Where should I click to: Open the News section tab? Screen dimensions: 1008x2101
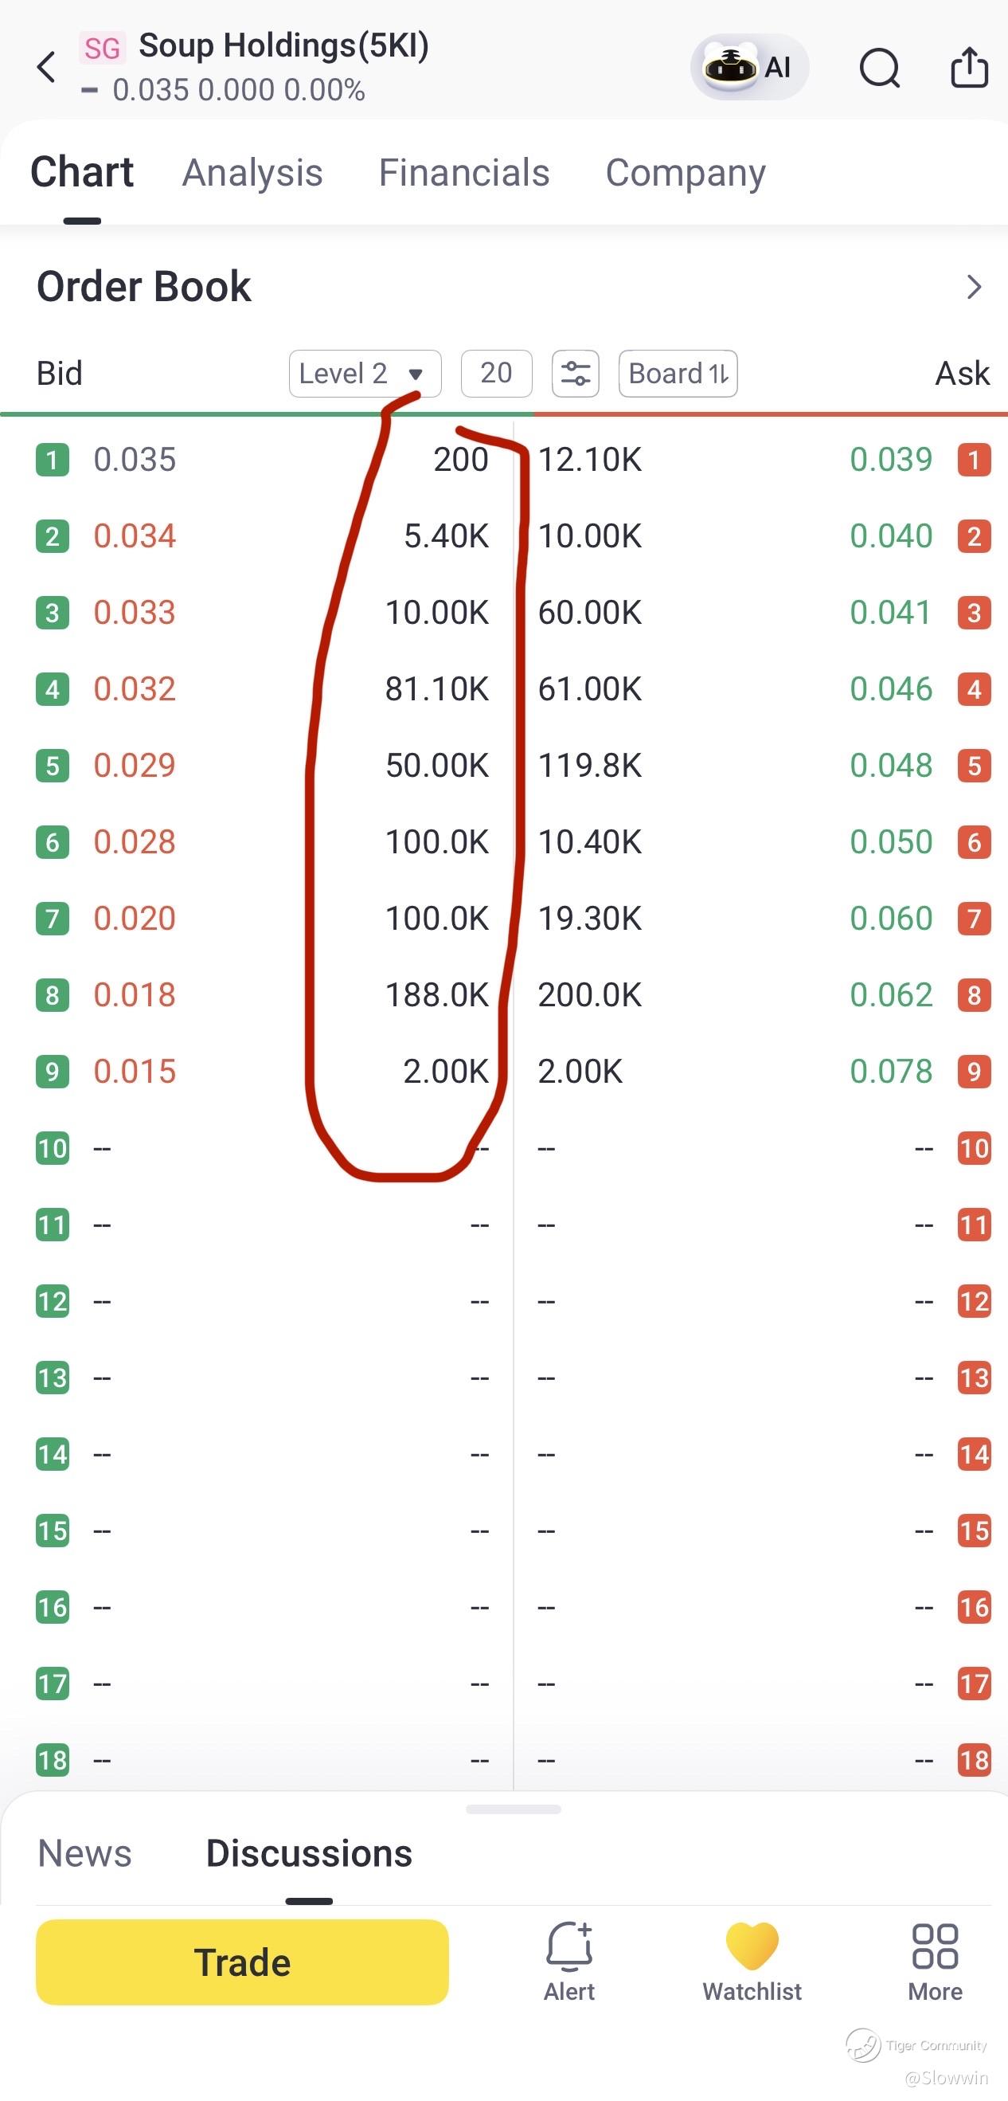tap(84, 1853)
